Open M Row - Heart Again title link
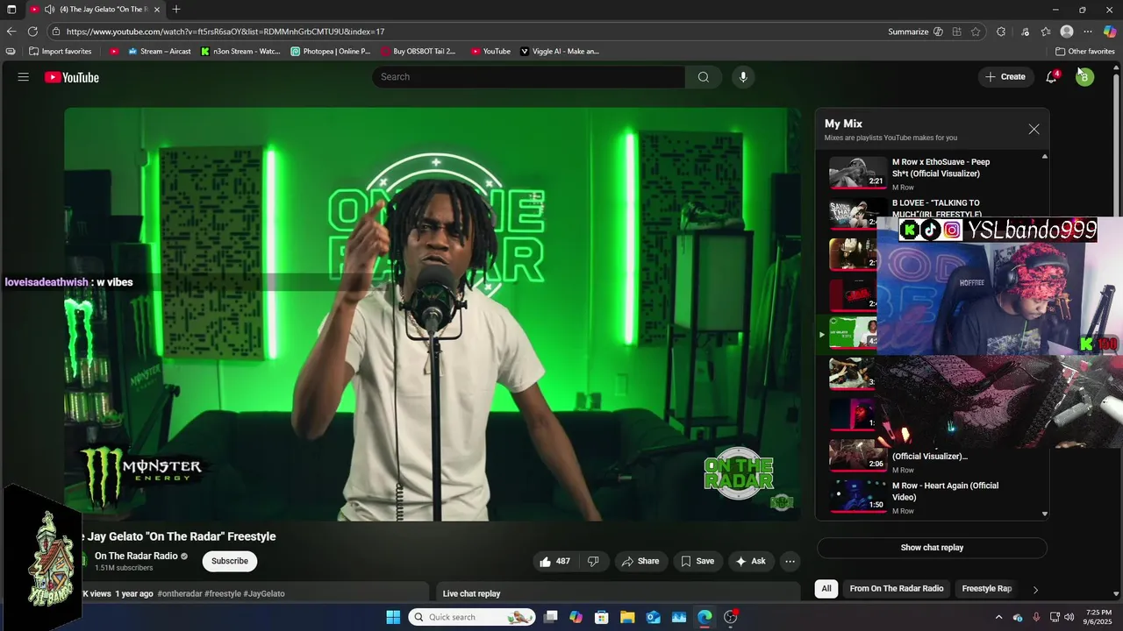 pyautogui.click(x=945, y=491)
